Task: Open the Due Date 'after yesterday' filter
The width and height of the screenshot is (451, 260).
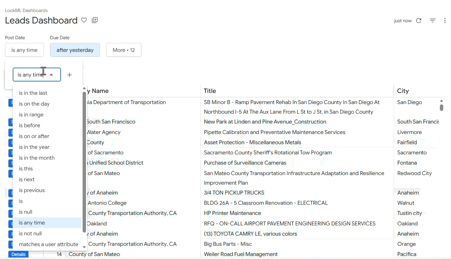Action: pyautogui.click(x=75, y=50)
